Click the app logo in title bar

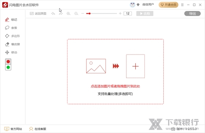(x=5, y=5)
